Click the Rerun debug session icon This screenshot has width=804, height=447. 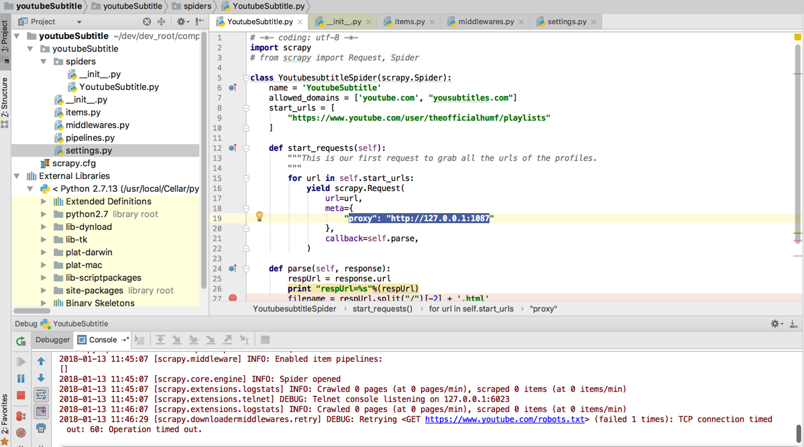[x=21, y=341]
